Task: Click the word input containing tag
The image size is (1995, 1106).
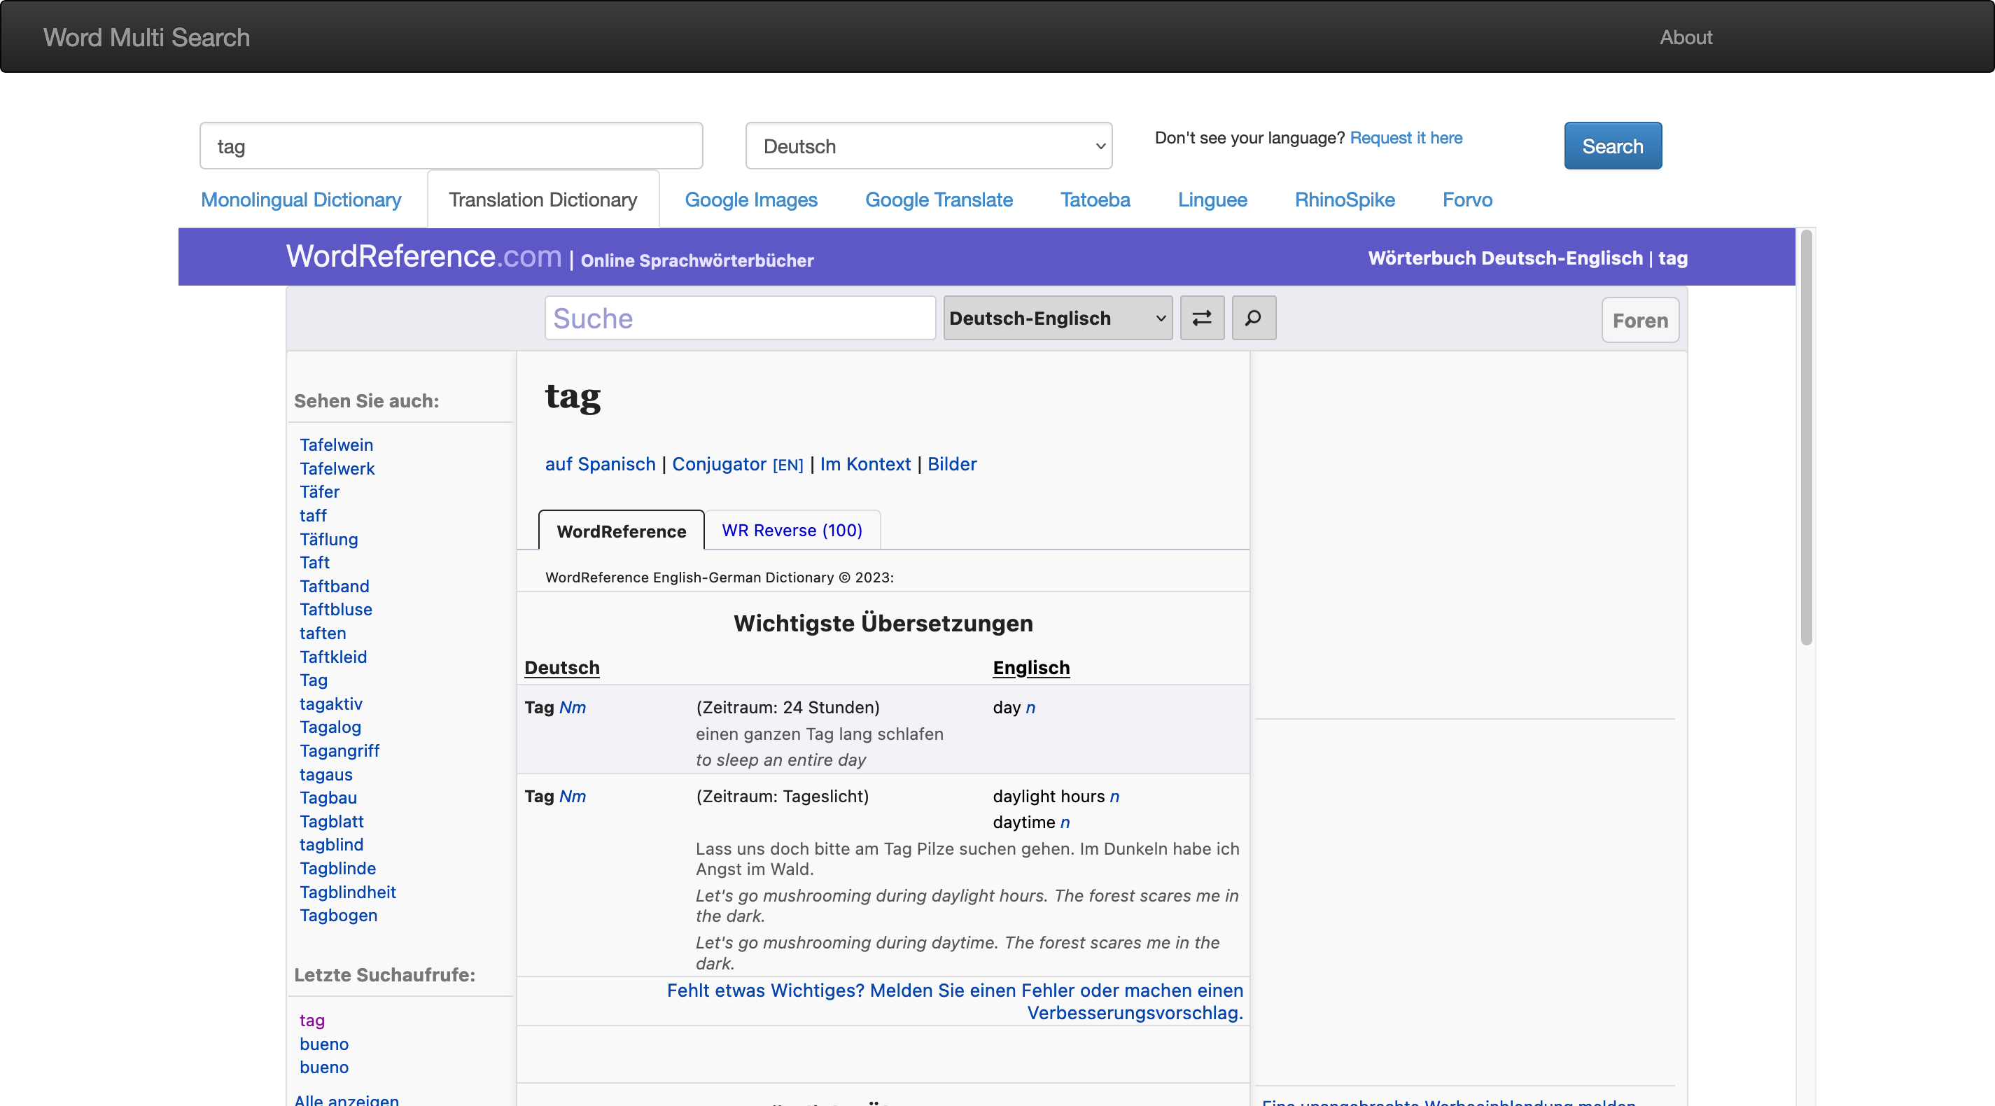Action: [x=451, y=146]
